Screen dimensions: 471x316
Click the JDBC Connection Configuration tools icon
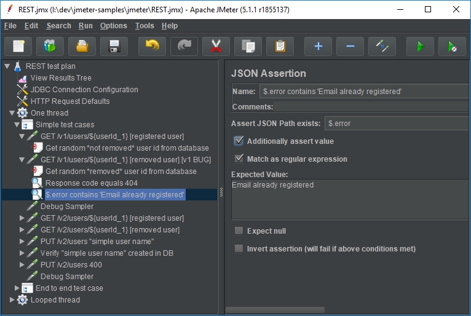pyautogui.click(x=23, y=90)
